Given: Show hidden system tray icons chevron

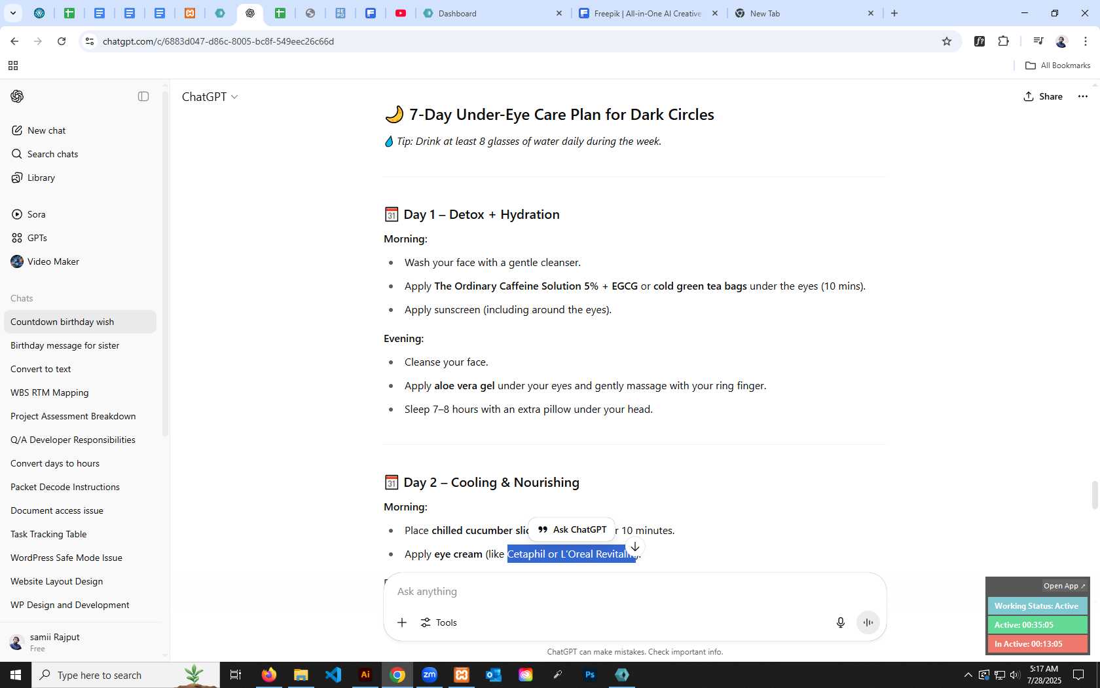Looking at the screenshot, I should pos(968,675).
